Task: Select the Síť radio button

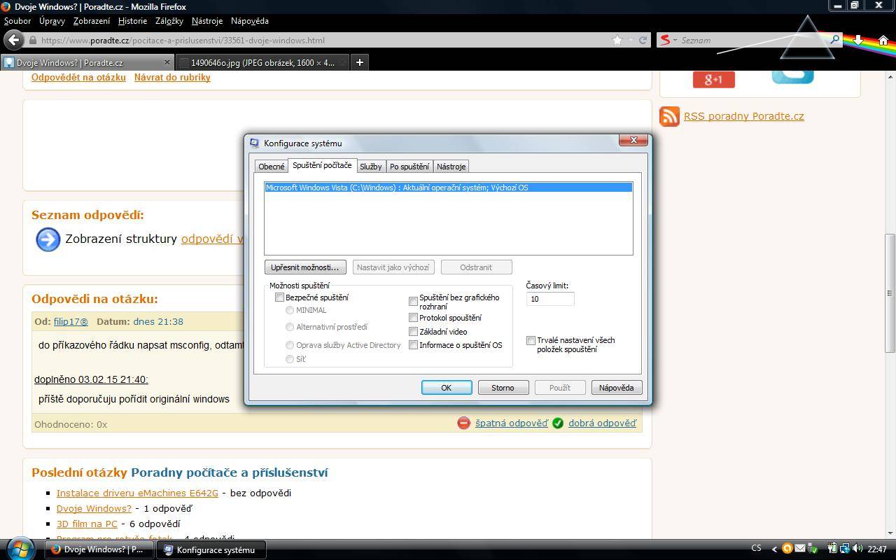Action: pyautogui.click(x=289, y=359)
